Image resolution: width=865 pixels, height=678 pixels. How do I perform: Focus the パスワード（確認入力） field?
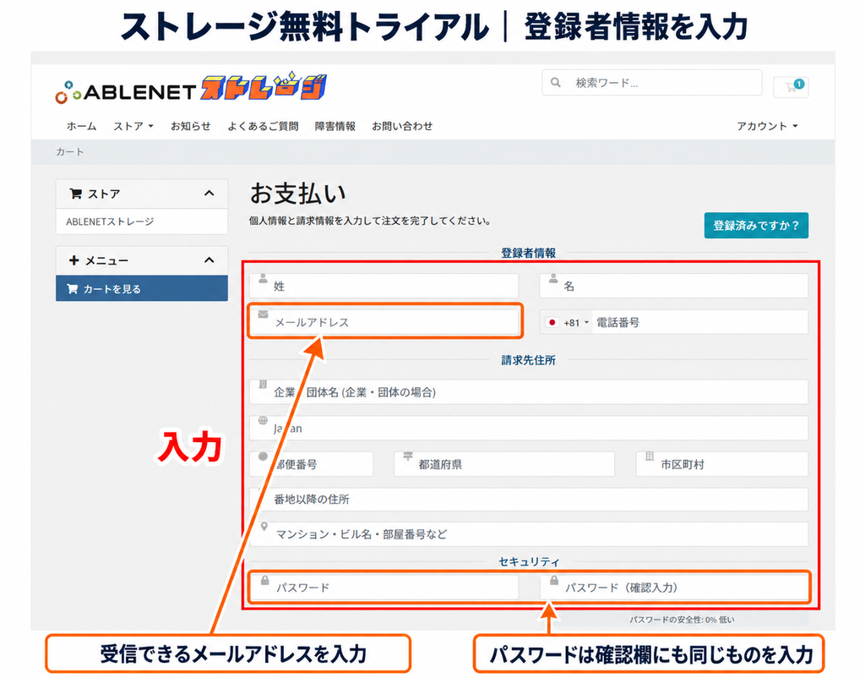673,588
